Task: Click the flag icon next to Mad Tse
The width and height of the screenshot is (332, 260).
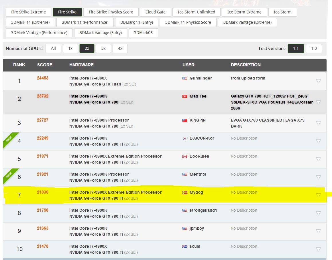Action: coord(185,96)
